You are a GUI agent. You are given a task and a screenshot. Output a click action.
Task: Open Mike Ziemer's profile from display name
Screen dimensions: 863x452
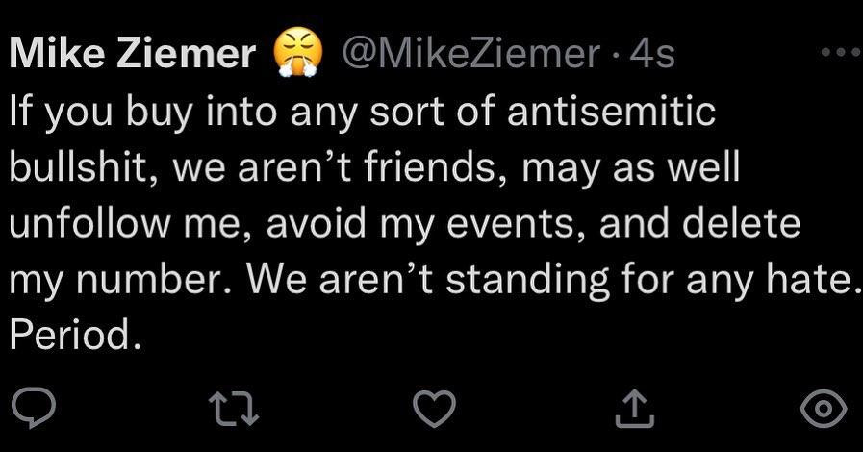(133, 54)
